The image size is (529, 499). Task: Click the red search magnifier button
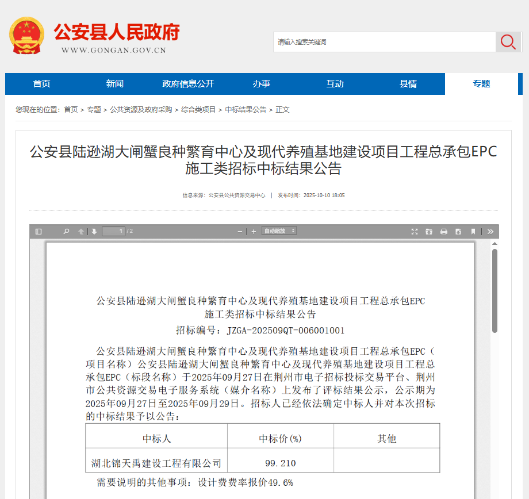(508, 42)
